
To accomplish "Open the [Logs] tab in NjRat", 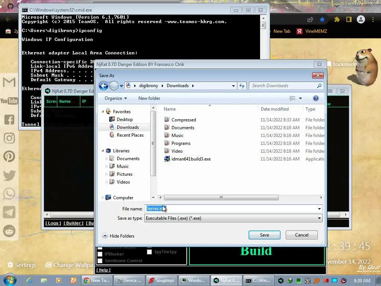I will [x=53, y=223].
